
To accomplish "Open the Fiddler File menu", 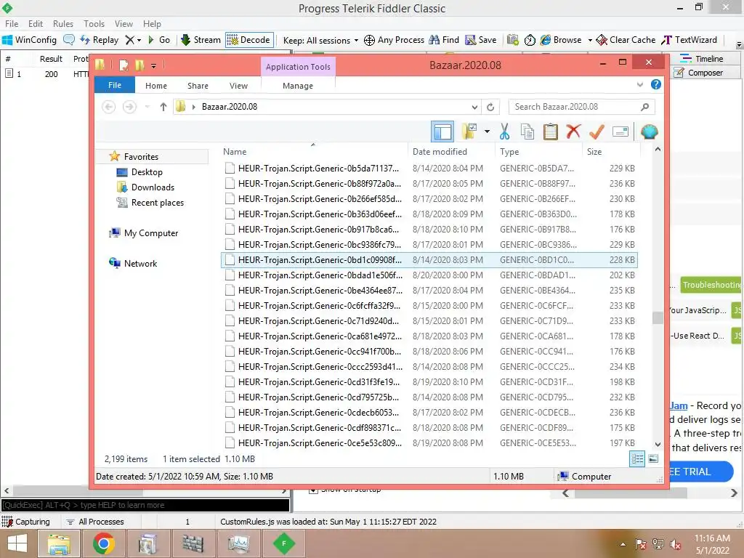I will [x=12, y=24].
